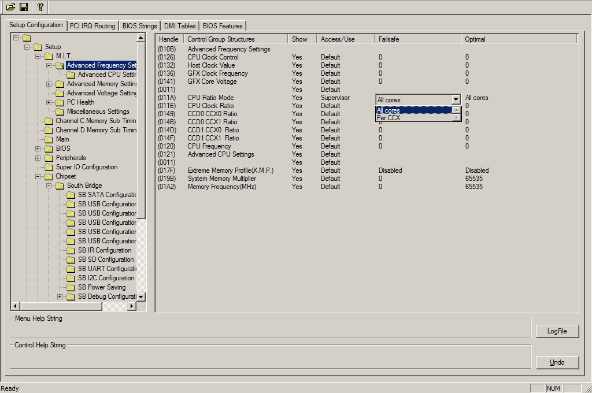Click the BIOS folder icon in tree

(49, 149)
